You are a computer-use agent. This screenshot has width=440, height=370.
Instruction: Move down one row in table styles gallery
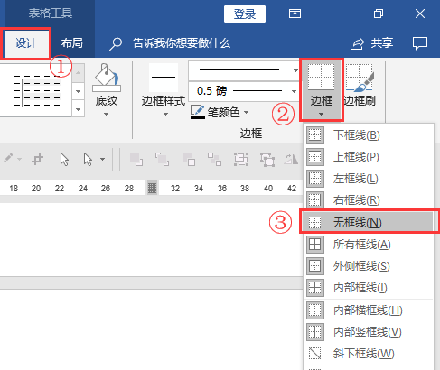(x=79, y=91)
